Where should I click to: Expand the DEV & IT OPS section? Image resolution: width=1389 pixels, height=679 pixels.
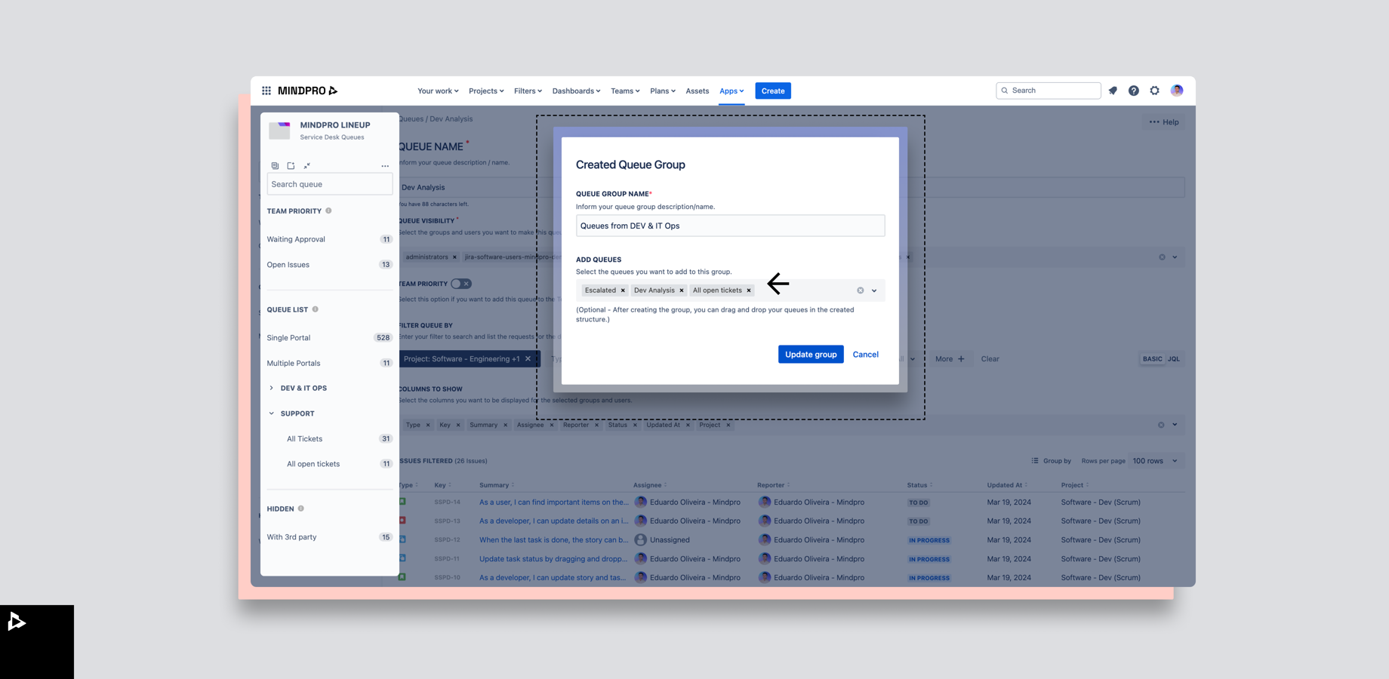(272, 388)
